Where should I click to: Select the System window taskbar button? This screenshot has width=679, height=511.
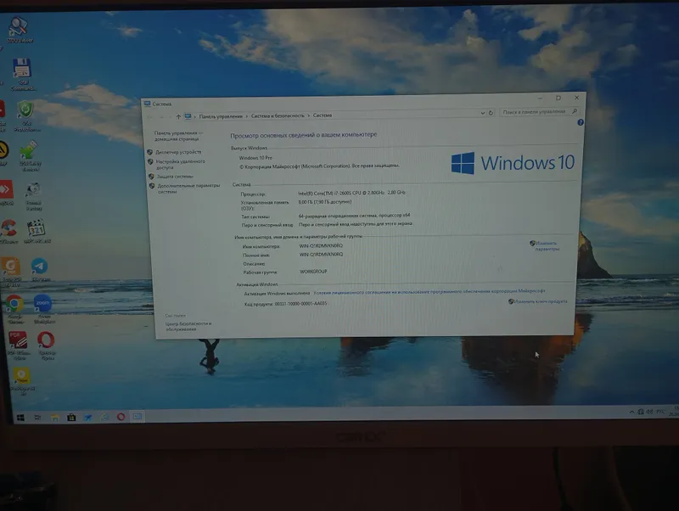(137, 417)
